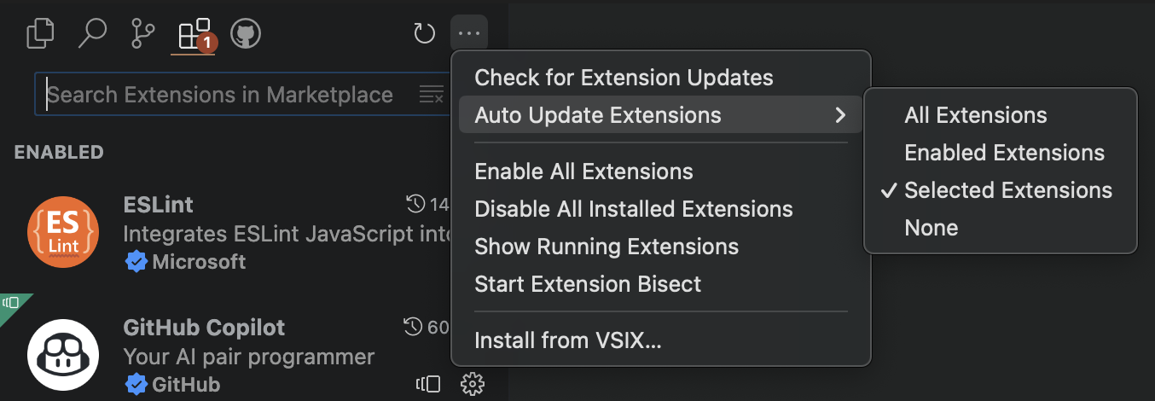Open the Source Control view icon
The width and height of the screenshot is (1155, 401).
pos(142,34)
